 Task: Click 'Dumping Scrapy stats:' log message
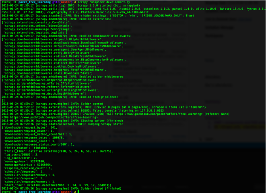105,124
